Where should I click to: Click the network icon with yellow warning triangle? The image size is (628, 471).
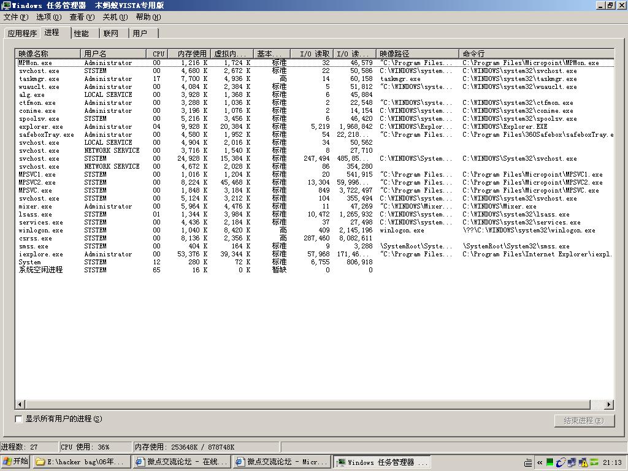583,462
